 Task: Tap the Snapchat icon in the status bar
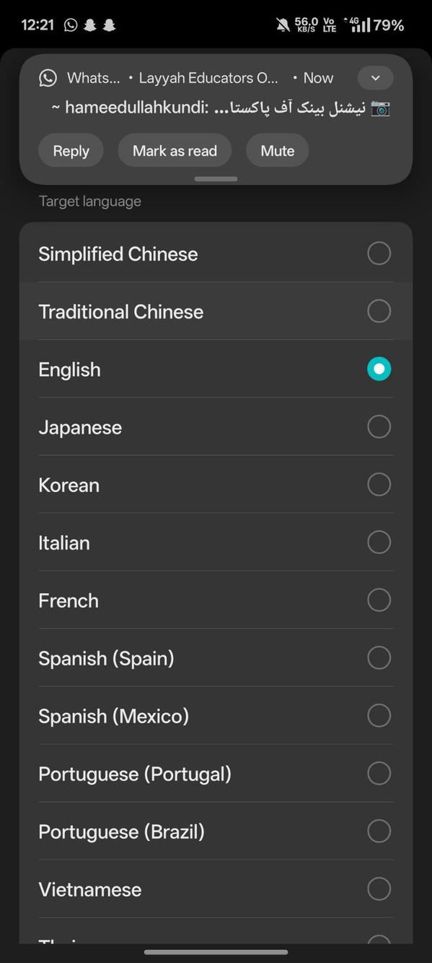(x=89, y=24)
